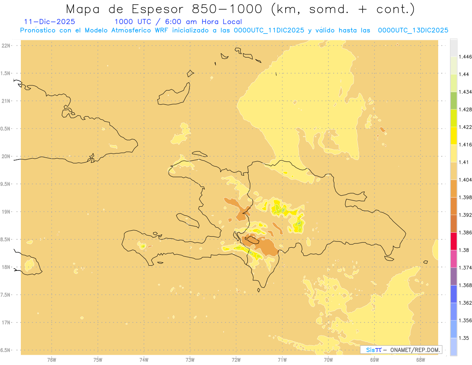Click the '1.386' colorbar value
The image size is (472, 365).
click(x=466, y=232)
